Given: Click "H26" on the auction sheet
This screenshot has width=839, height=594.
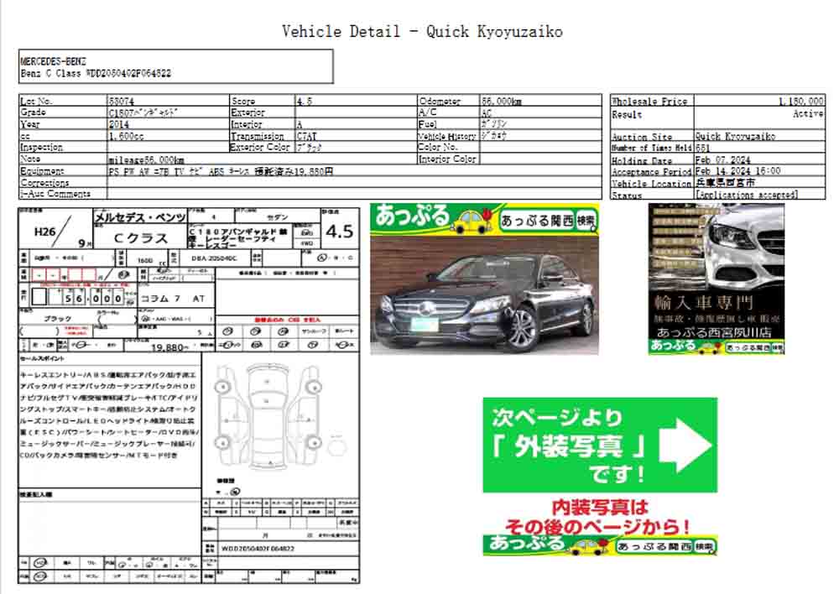Looking at the screenshot, I should pos(44,232).
